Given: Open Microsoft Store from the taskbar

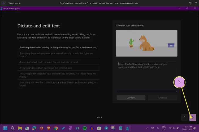Looking at the screenshot, I should pyautogui.click(x=99, y=128).
